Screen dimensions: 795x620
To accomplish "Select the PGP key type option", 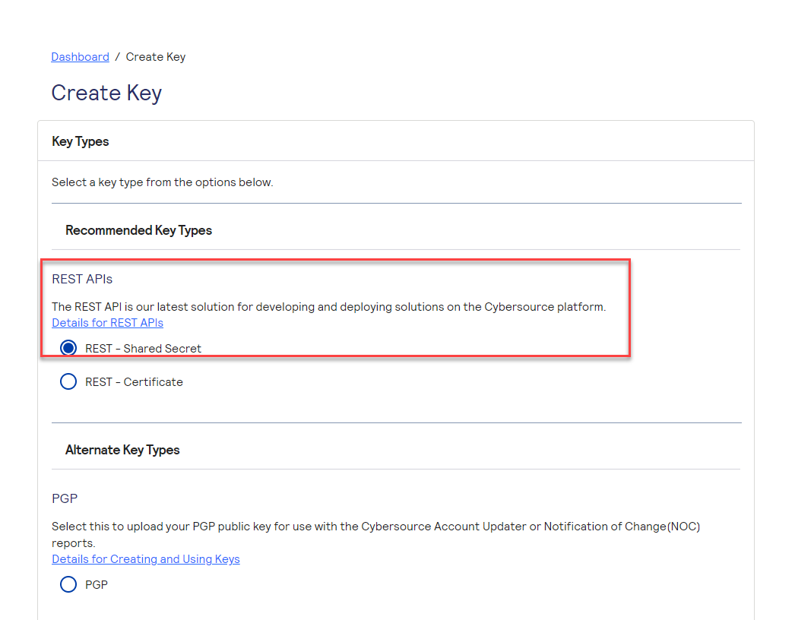I will click(x=68, y=584).
